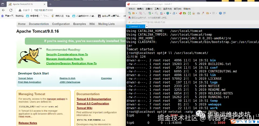Open the Security Considerations How-To link

67,54
